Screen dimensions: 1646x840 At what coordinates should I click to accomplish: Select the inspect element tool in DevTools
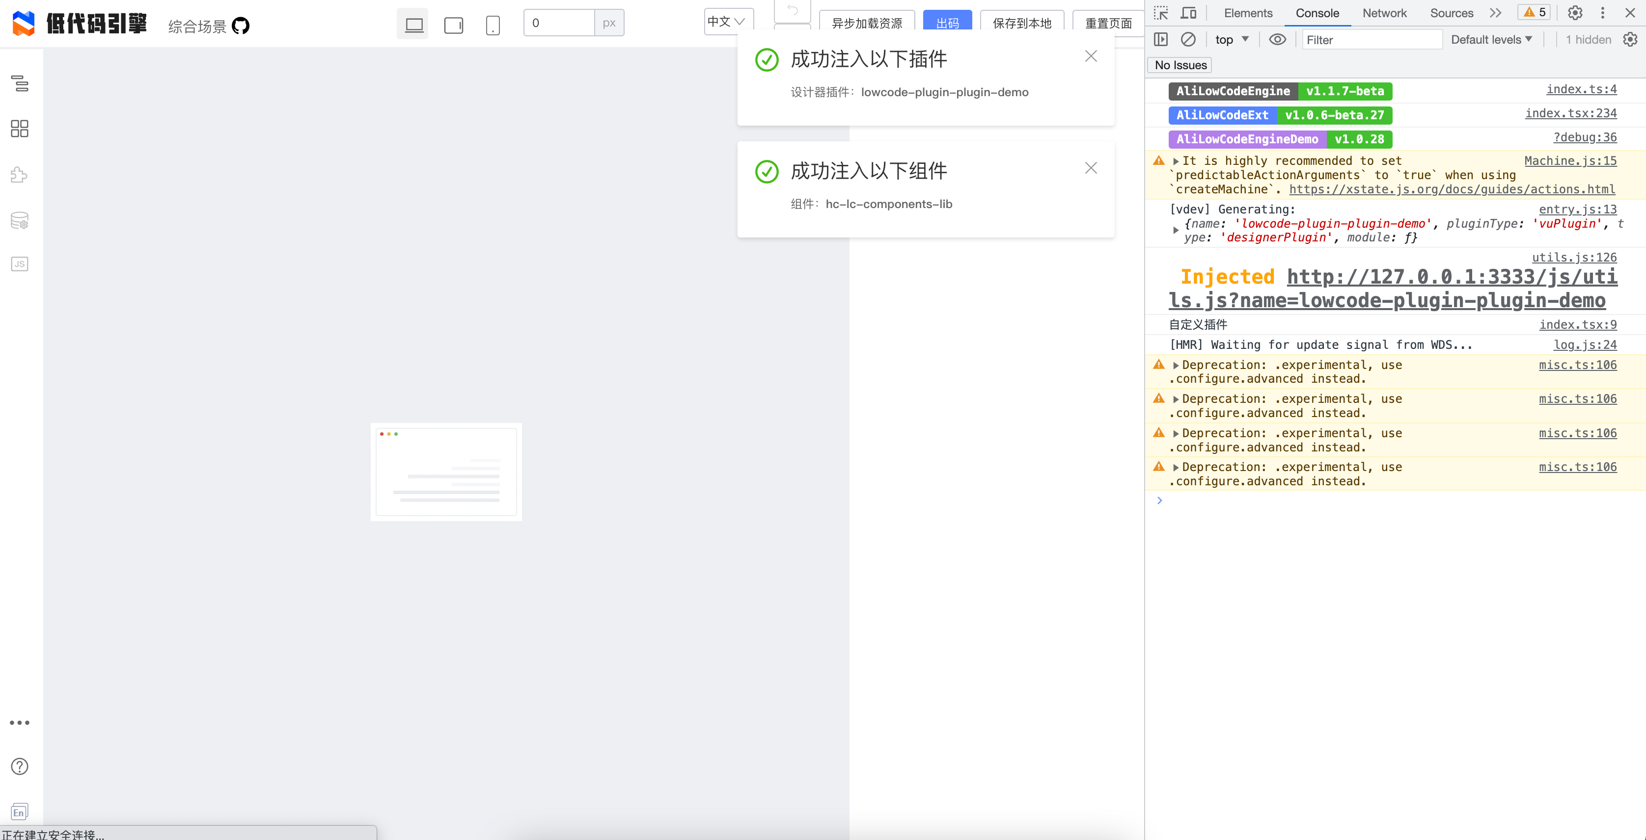point(1162,13)
